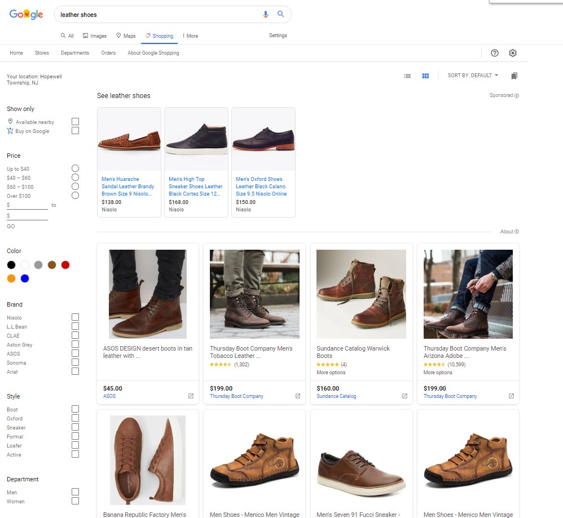Click the help question mark icon

495,52
